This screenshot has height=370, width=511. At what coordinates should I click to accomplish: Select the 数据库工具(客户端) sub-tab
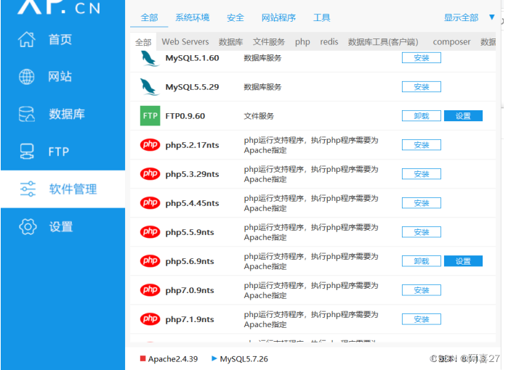383,42
